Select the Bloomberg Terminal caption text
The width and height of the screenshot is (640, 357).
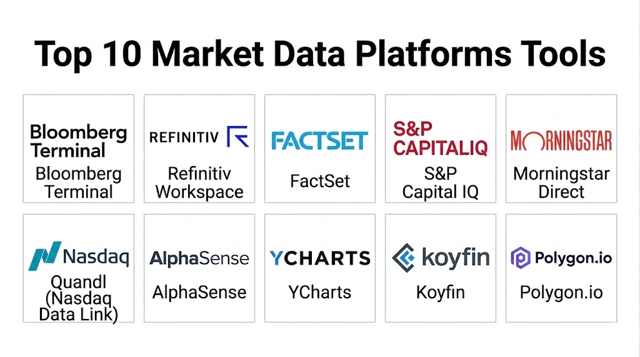click(78, 182)
